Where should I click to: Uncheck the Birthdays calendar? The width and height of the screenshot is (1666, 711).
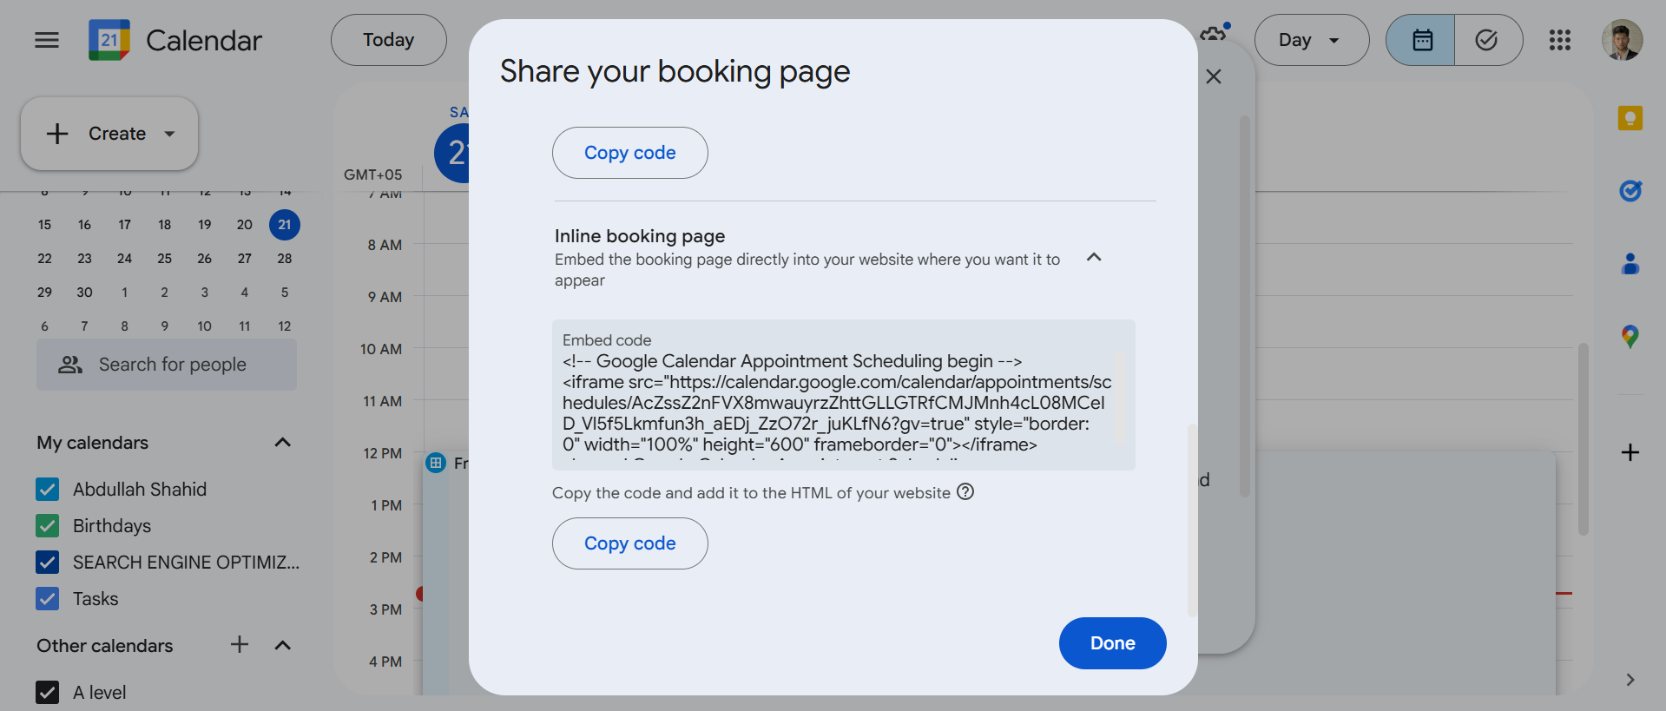coord(48,526)
